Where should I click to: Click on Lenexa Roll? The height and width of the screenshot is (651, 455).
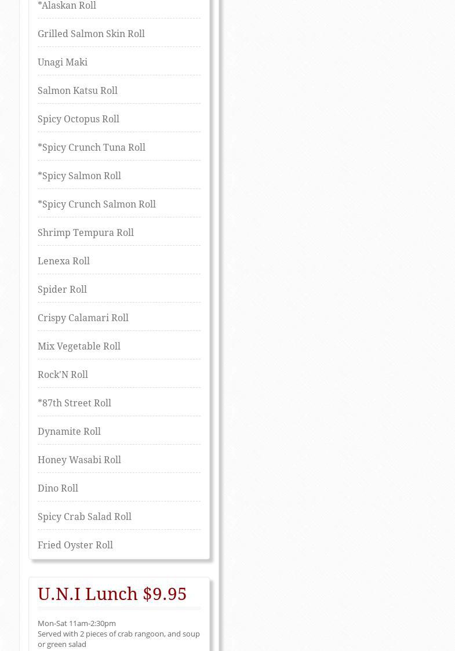click(64, 261)
